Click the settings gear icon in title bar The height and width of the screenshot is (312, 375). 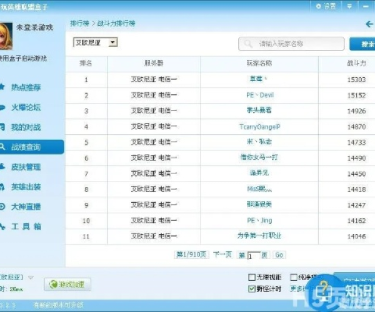click(x=318, y=6)
